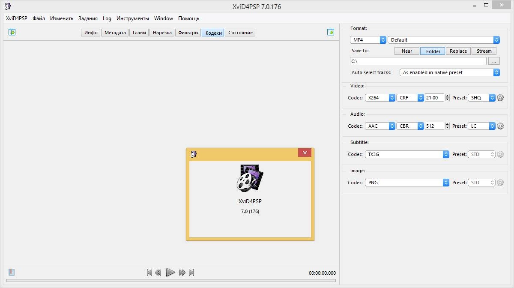Open the XviD4PSP menu

point(16,18)
